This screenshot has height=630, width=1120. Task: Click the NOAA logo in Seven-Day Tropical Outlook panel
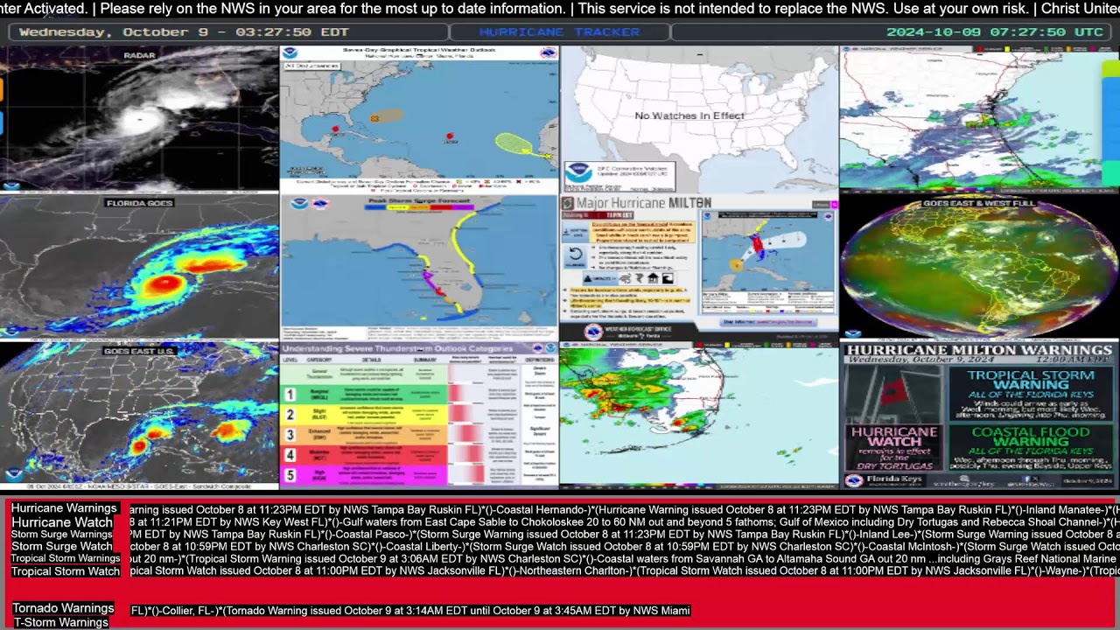tap(290, 53)
